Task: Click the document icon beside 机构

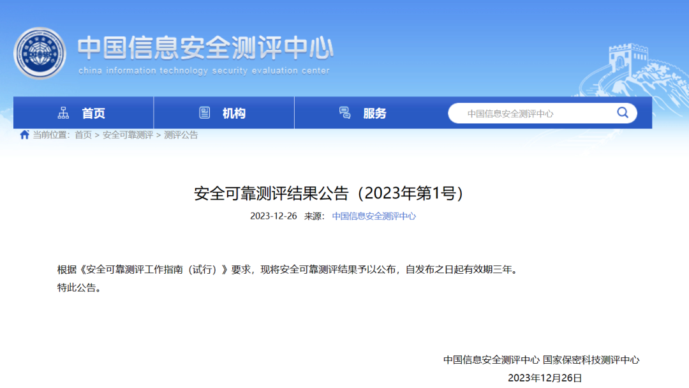Action: [x=204, y=112]
